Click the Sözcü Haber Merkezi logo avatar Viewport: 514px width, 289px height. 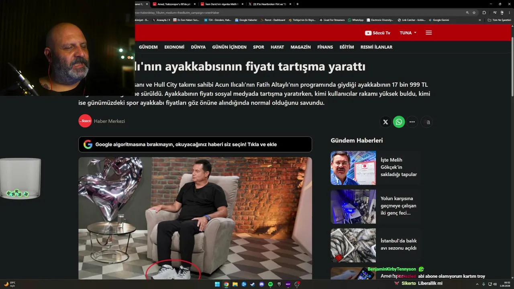point(85,121)
